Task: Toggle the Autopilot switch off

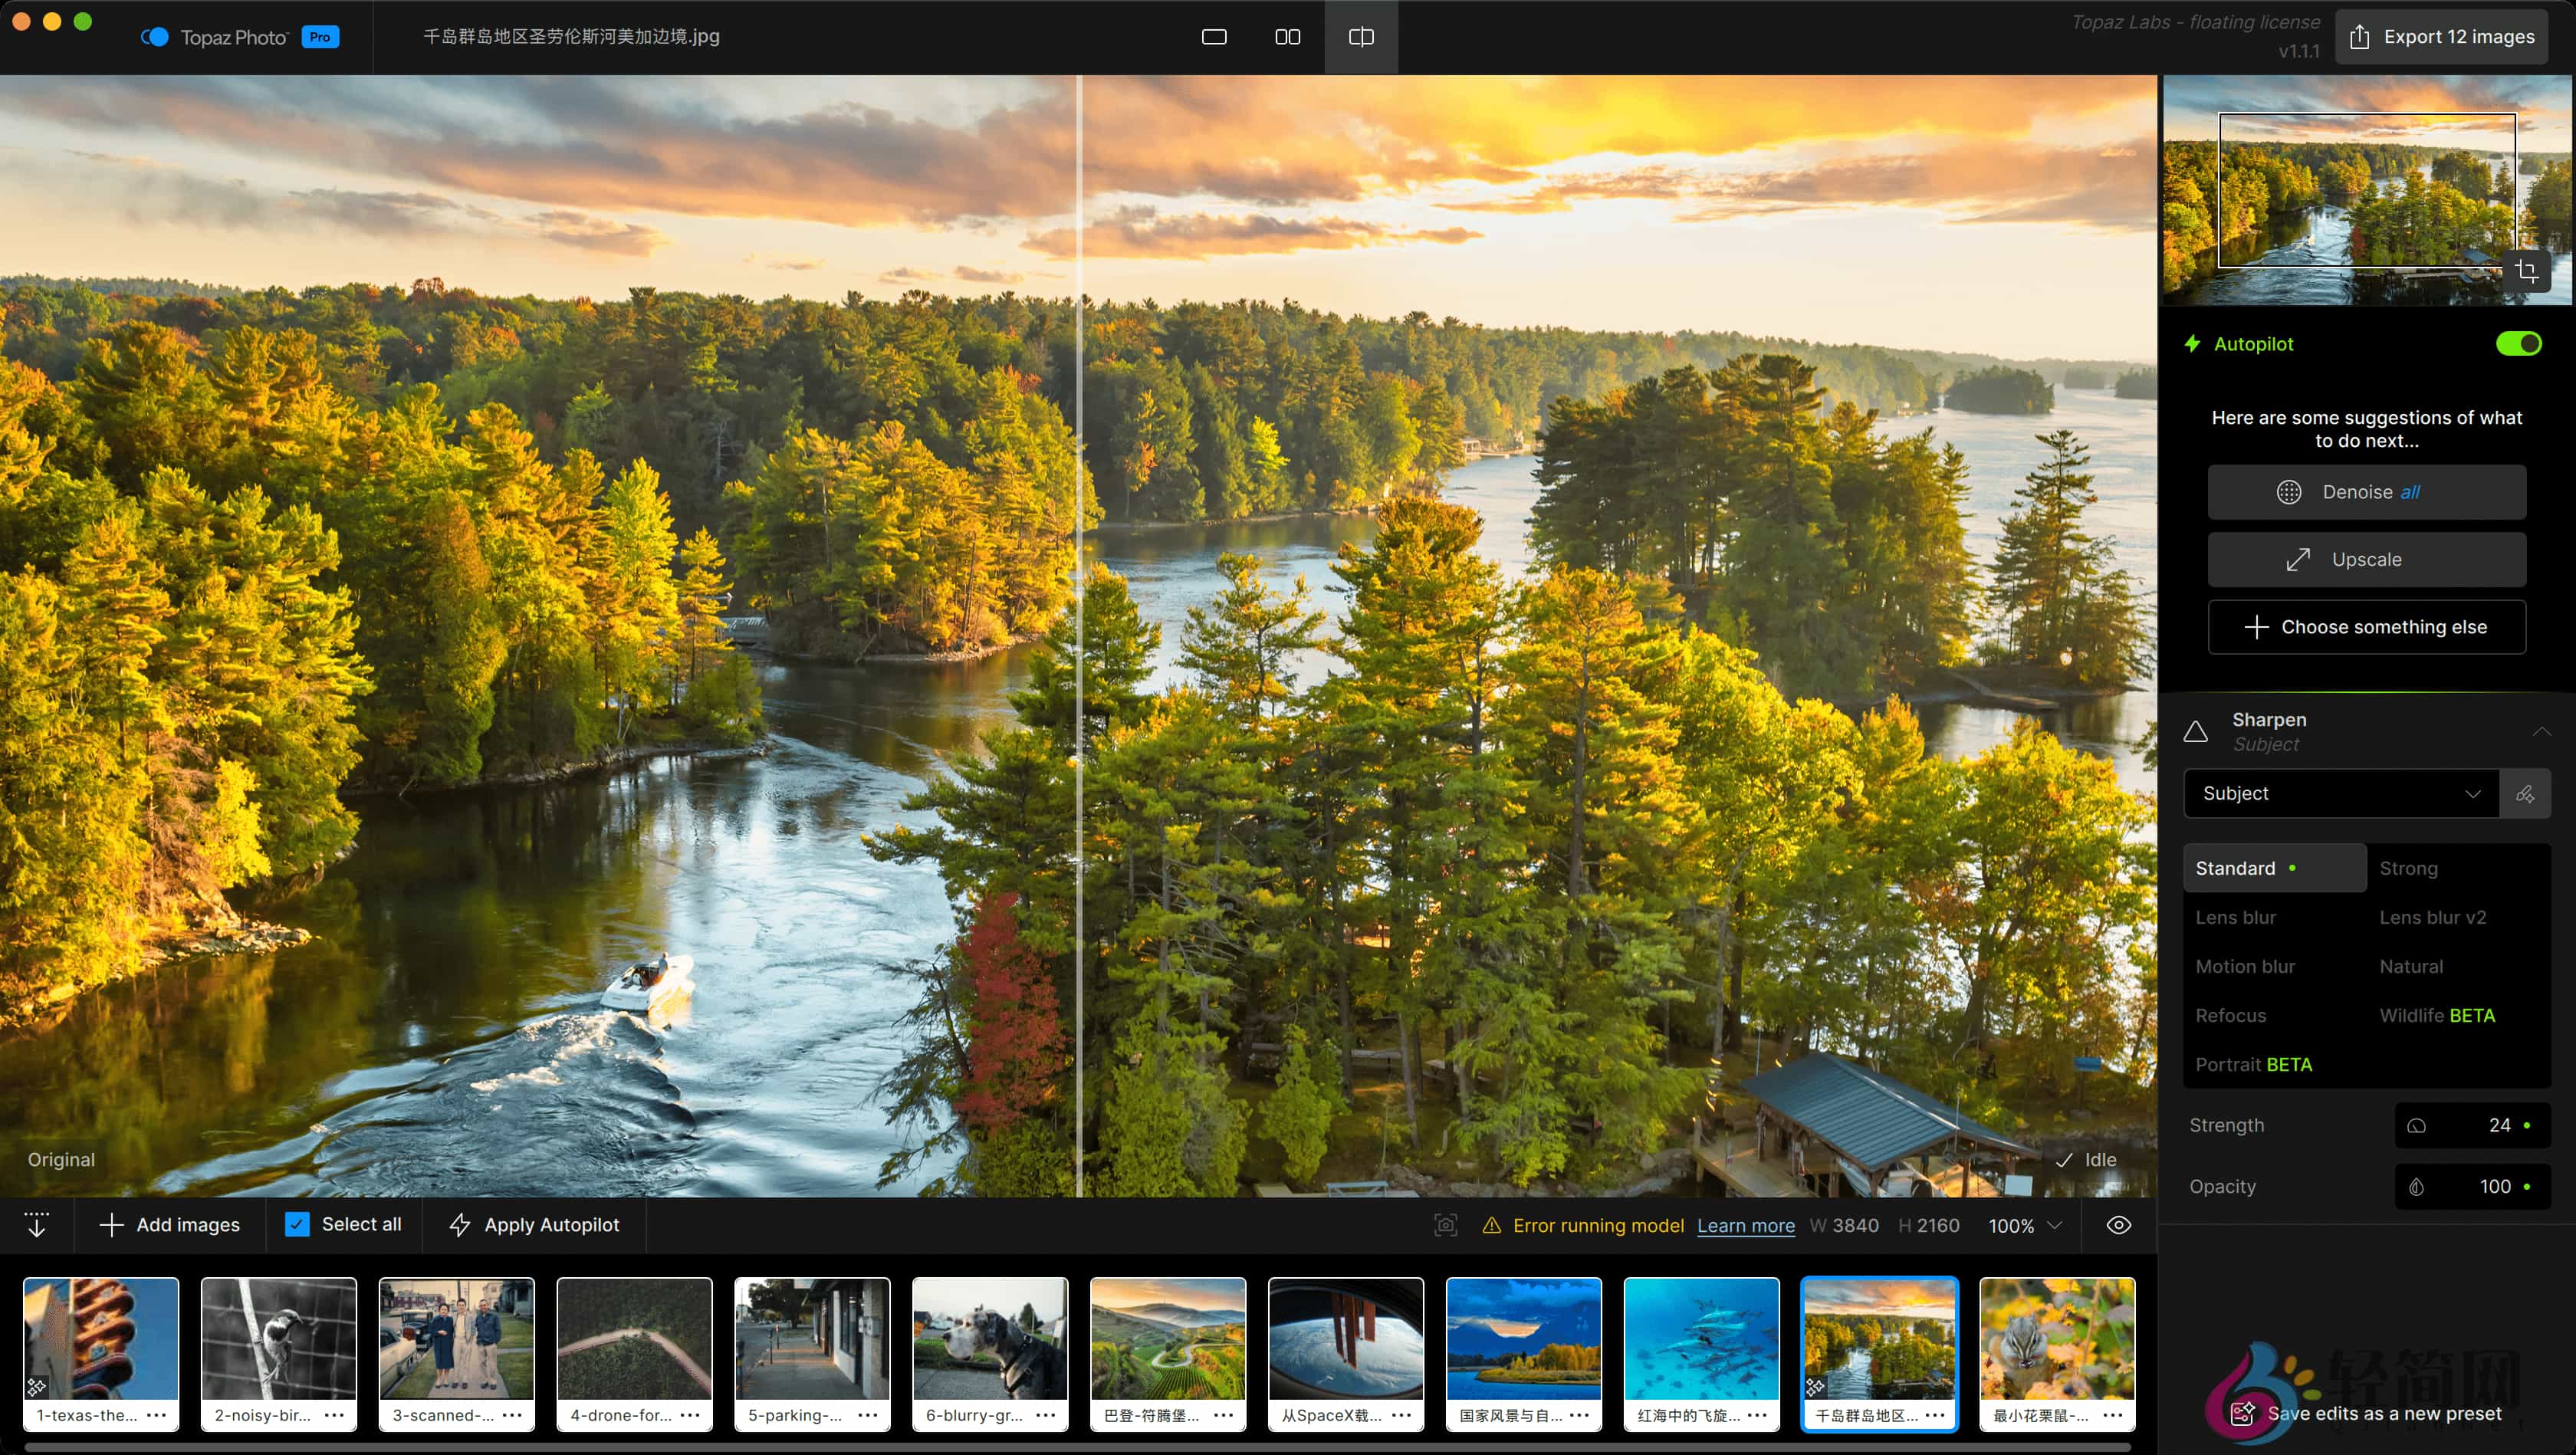Action: 2518,344
